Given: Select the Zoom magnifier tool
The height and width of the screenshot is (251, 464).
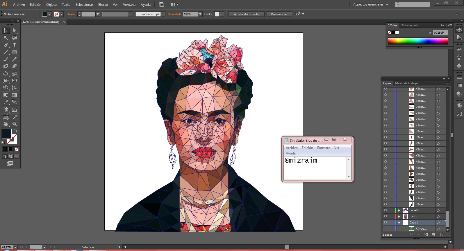Looking at the screenshot, I should 15,124.
